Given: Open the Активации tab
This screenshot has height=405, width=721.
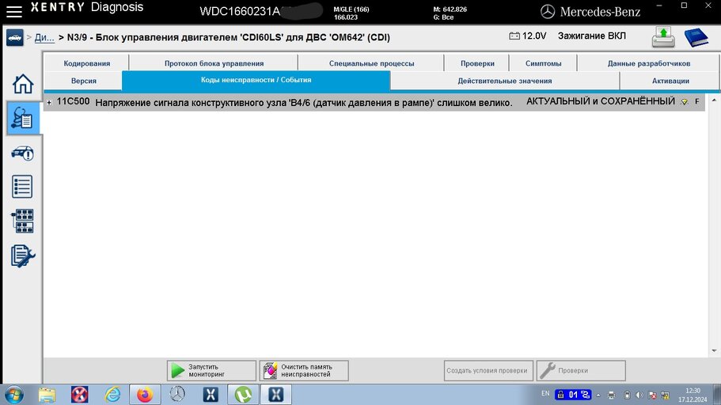Looking at the screenshot, I should [670, 81].
